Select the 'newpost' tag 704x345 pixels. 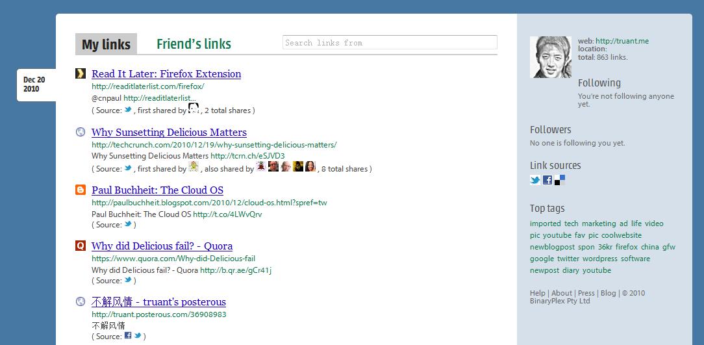544,270
